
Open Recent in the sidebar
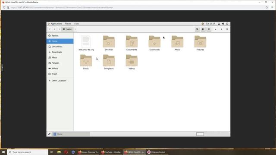60,36
